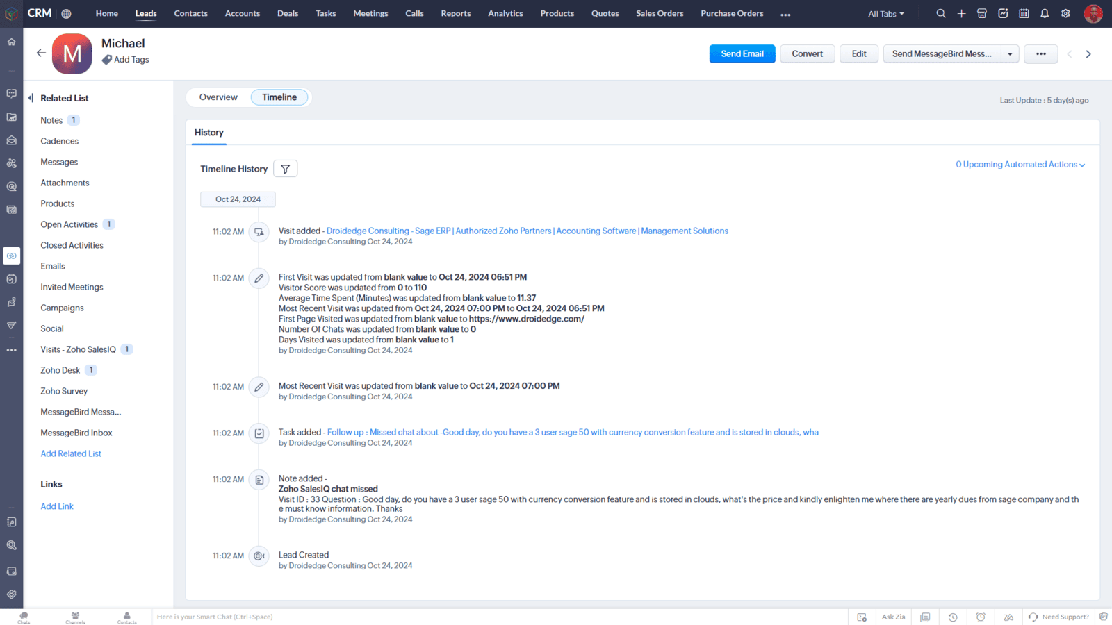Screen dimensions: 1112x625
Task: Click the Add Link link
Action: 57,506
